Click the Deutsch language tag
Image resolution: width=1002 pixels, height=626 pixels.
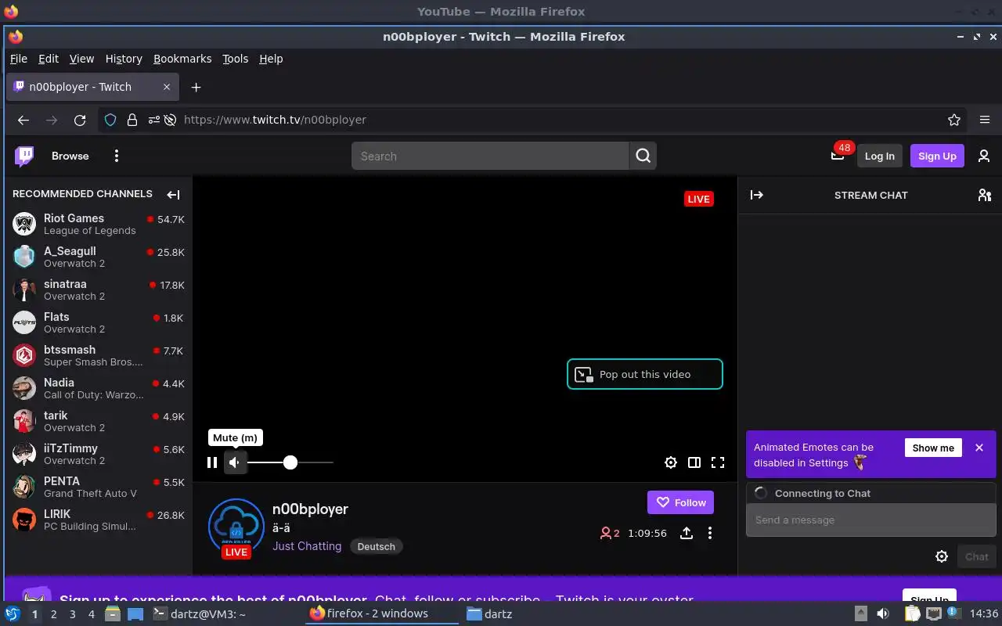pyautogui.click(x=376, y=546)
